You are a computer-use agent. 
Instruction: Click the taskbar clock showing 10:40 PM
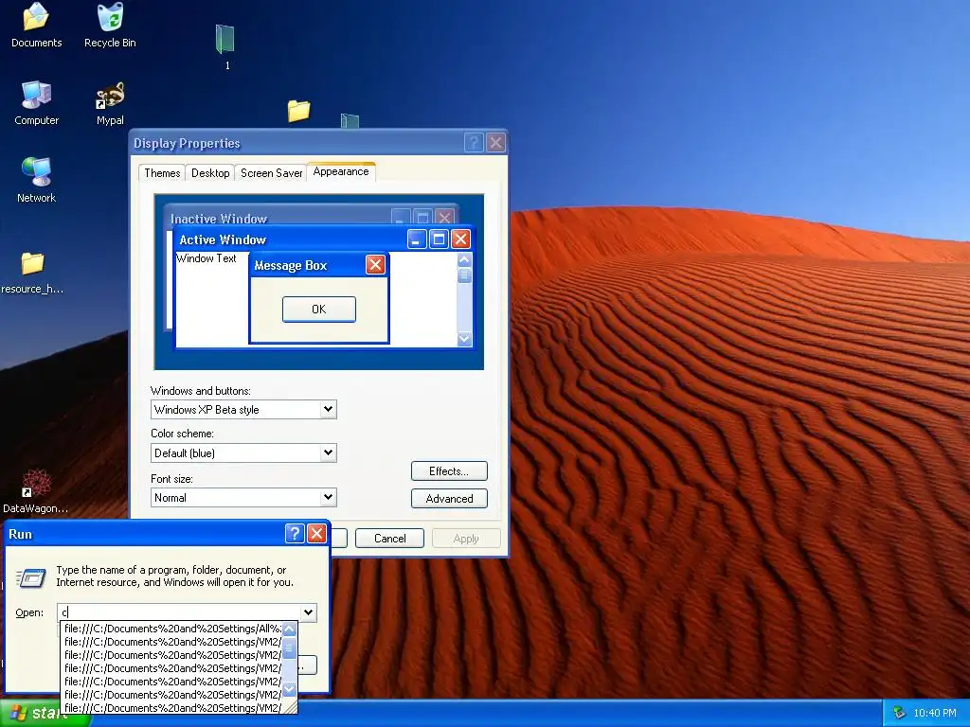click(x=935, y=713)
